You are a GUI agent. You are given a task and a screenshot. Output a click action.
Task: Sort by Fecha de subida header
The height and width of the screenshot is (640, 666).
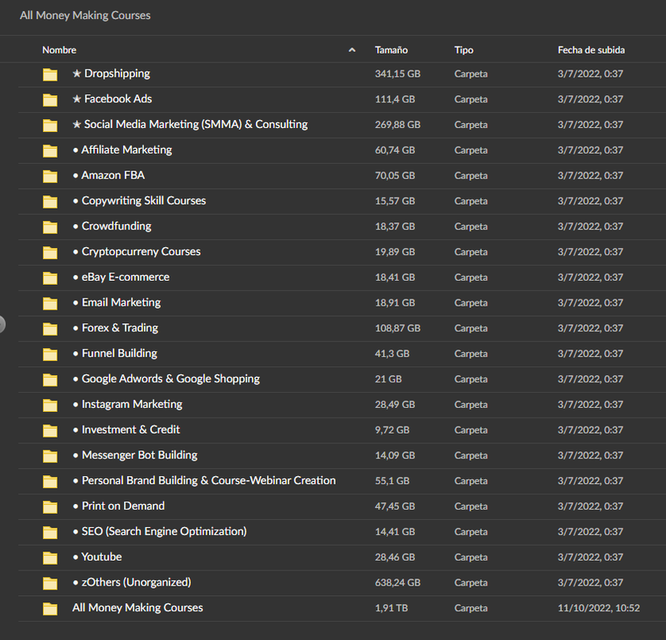point(592,50)
